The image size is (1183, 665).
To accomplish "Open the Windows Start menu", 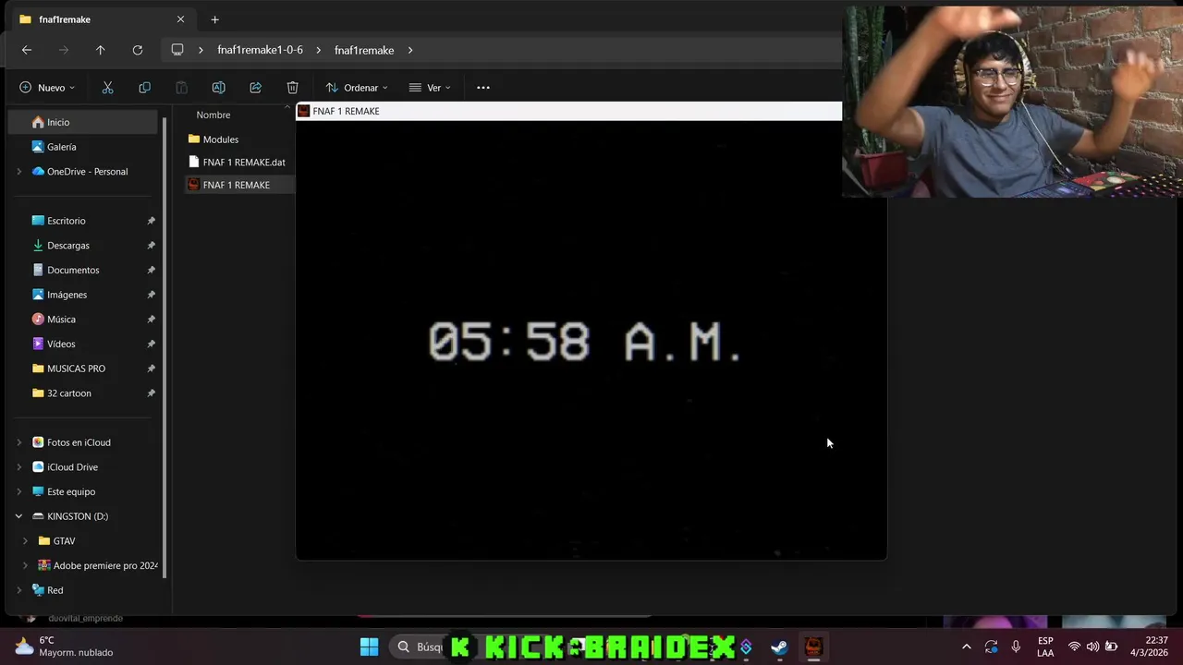I will pyautogui.click(x=369, y=647).
